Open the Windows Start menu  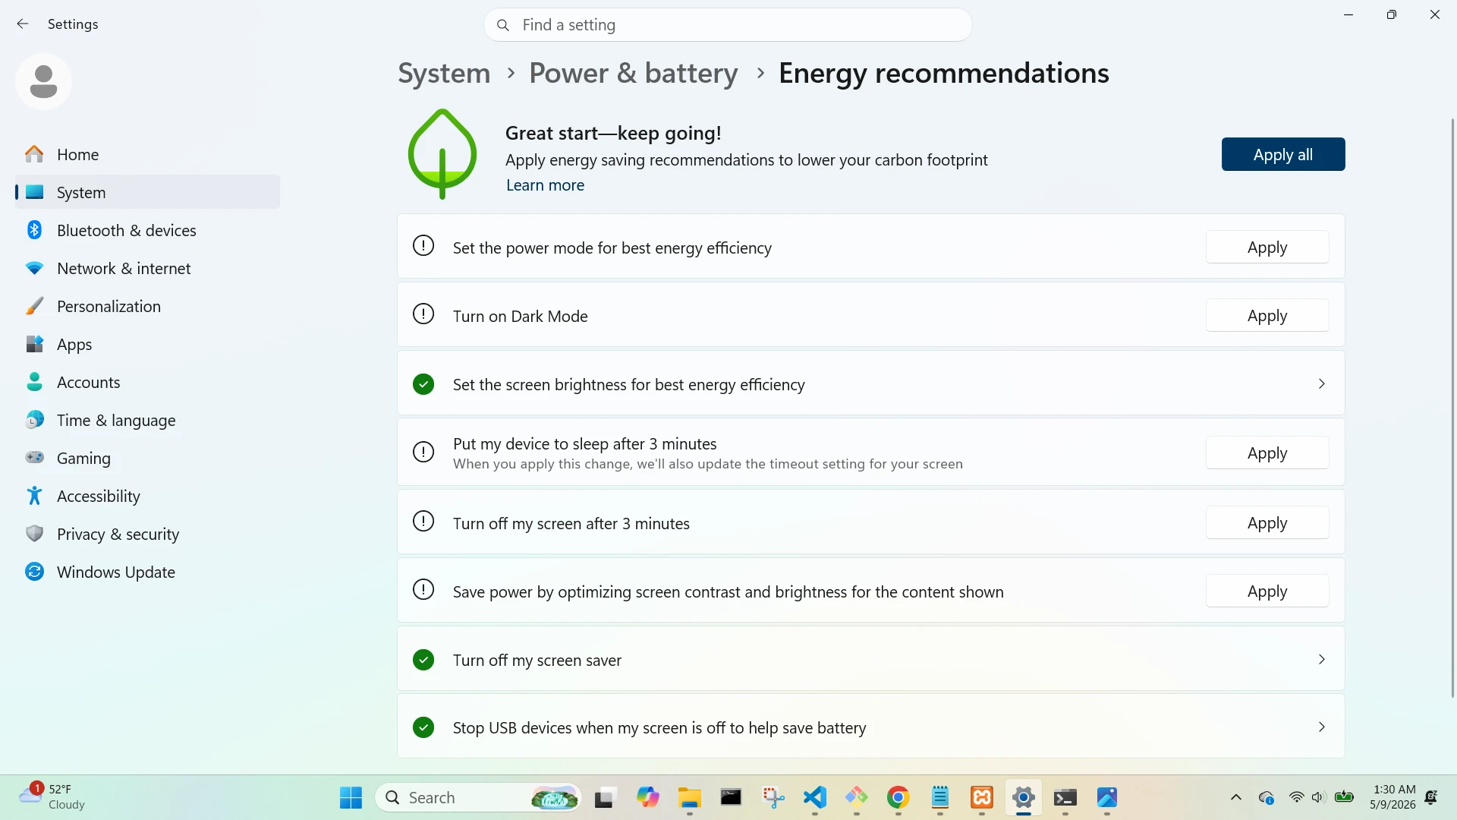point(351,798)
